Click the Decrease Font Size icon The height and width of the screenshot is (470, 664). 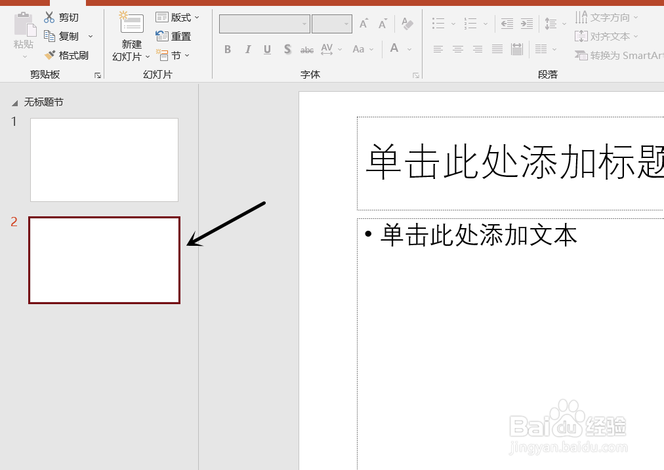[383, 24]
